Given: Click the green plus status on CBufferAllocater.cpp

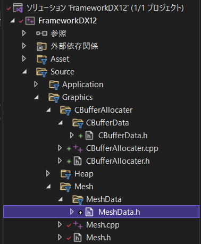Looking at the screenshot, I should click(x=69, y=148).
